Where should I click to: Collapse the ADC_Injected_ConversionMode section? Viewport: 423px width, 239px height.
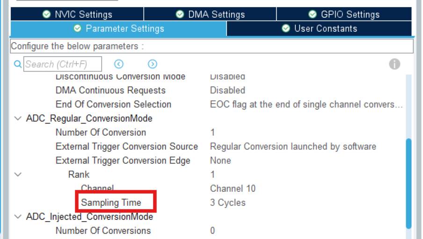coord(18,217)
